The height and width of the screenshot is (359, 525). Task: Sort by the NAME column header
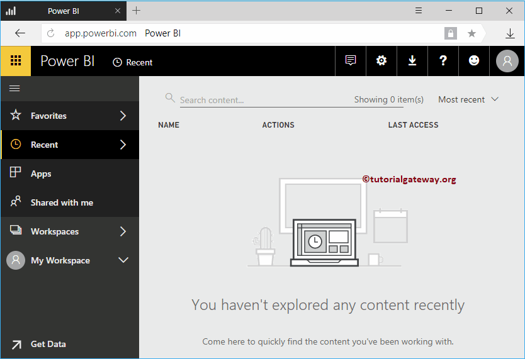click(x=169, y=125)
